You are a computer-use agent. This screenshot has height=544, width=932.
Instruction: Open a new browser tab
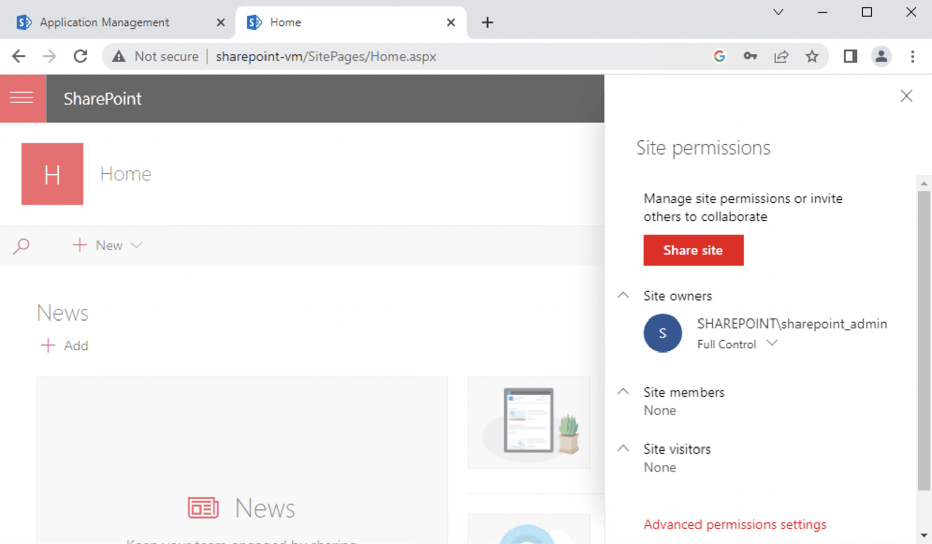(x=487, y=22)
